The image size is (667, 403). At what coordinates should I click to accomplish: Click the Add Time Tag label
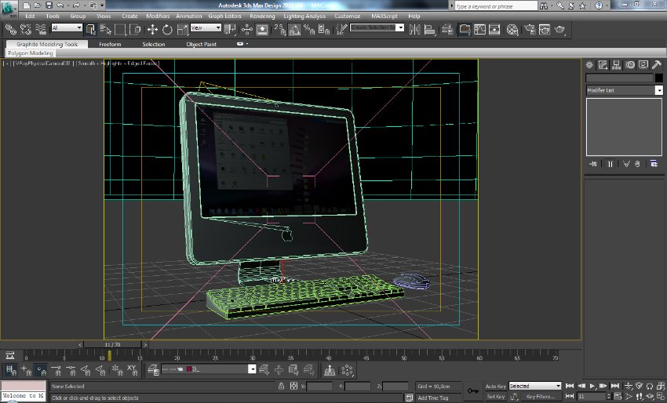[433, 398]
